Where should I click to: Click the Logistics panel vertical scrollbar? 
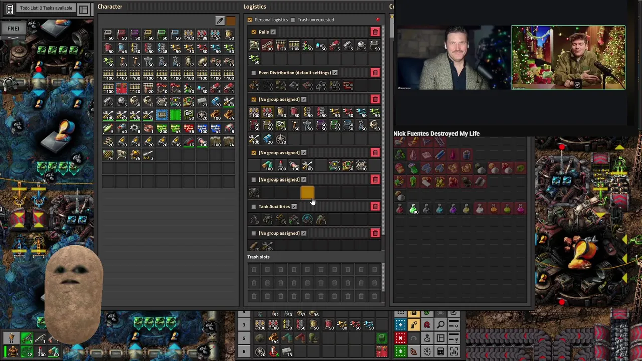(384, 130)
